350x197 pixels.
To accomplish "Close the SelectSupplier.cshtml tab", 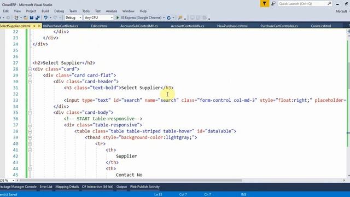I will 39,26.
